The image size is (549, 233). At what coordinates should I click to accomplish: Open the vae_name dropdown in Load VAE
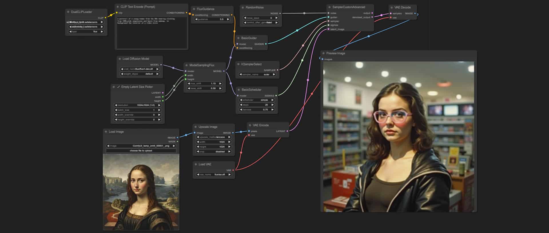click(214, 175)
